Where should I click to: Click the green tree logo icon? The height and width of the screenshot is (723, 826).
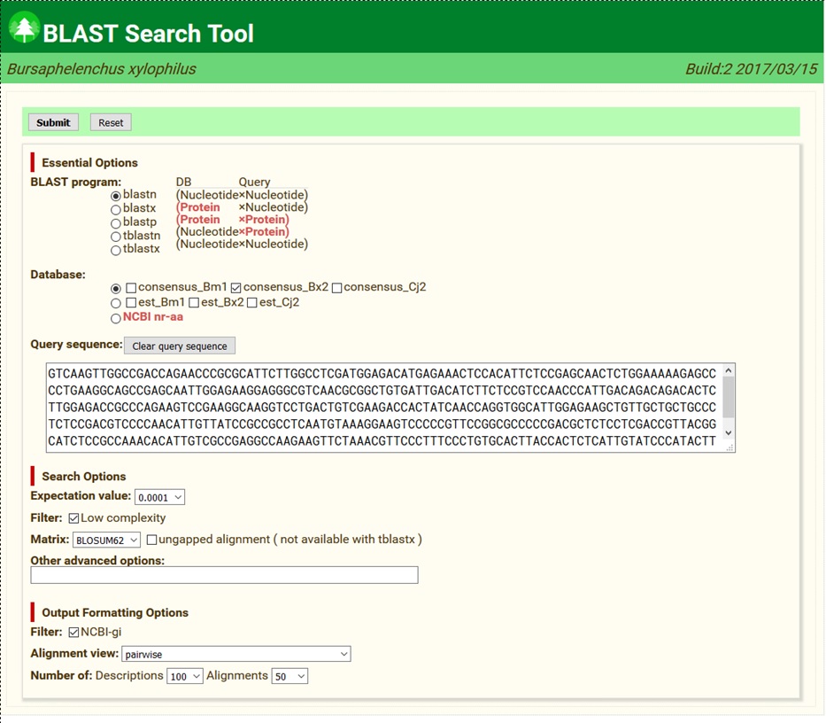tap(24, 29)
